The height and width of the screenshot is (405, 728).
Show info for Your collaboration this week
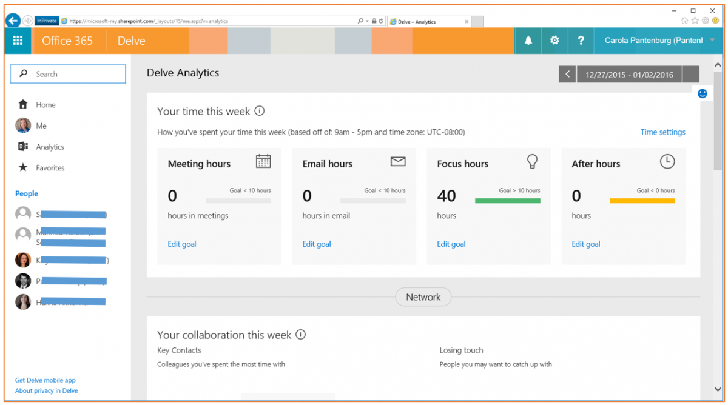click(x=301, y=335)
